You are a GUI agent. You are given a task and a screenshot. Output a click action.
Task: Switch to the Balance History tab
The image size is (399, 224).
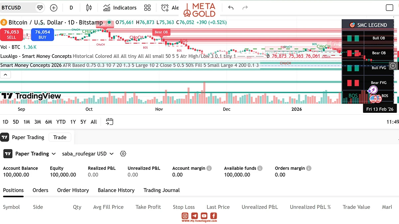click(116, 190)
